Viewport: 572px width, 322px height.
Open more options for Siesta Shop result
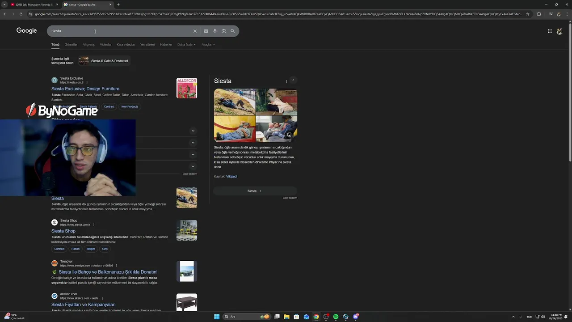(93, 225)
